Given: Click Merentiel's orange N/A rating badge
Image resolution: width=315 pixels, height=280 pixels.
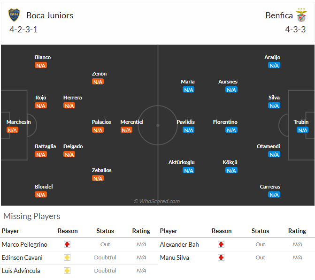Looking at the screenshot, I should 126,130.
